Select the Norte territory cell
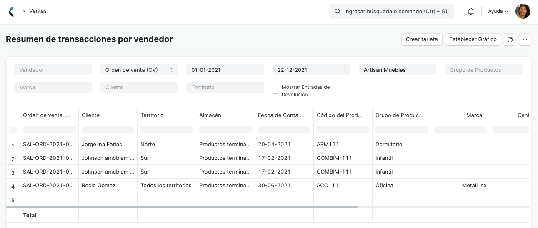This screenshot has height=228, width=538. pyautogui.click(x=167, y=144)
